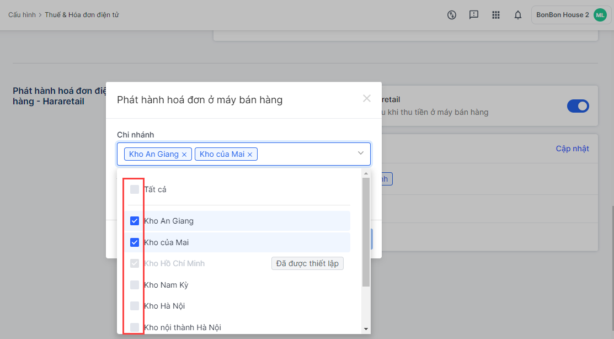
Task: Check the Tất cả checkbox
Action: pyautogui.click(x=134, y=189)
